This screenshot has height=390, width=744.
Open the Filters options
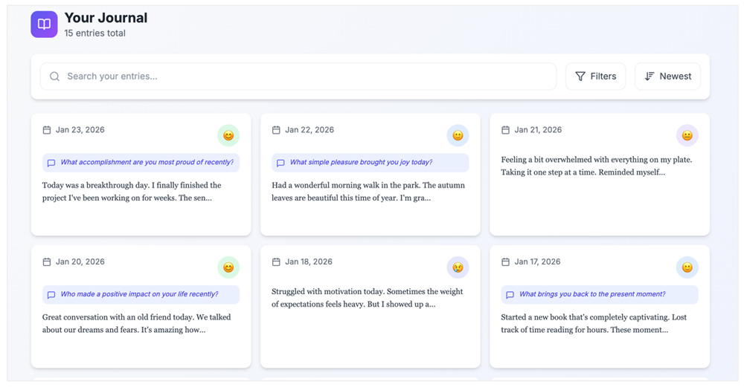[x=595, y=77]
